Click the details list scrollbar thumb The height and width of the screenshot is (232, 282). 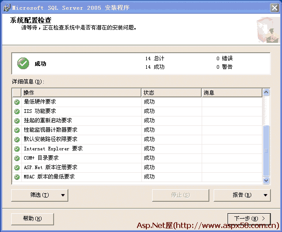(x=266, y=151)
